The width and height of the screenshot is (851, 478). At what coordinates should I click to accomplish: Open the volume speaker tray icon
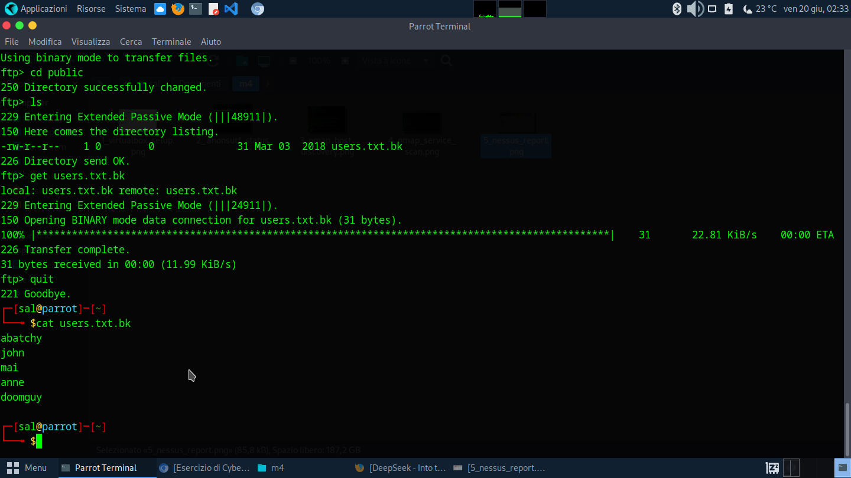point(695,9)
